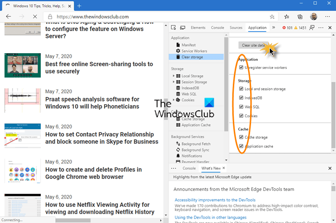Open browser Settings and more menu
The image size is (336, 223).
[327, 17]
